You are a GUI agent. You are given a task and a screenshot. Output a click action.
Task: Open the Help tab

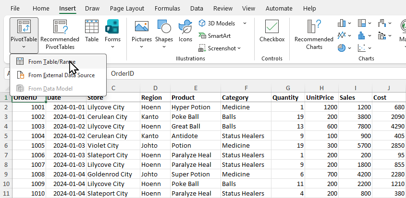tap(309, 8)
